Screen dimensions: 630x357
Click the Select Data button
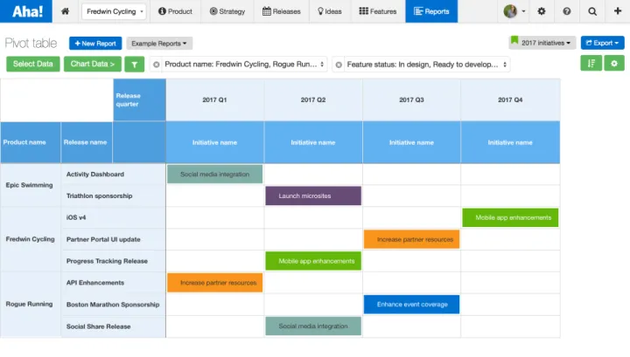[x=33, y=64]
